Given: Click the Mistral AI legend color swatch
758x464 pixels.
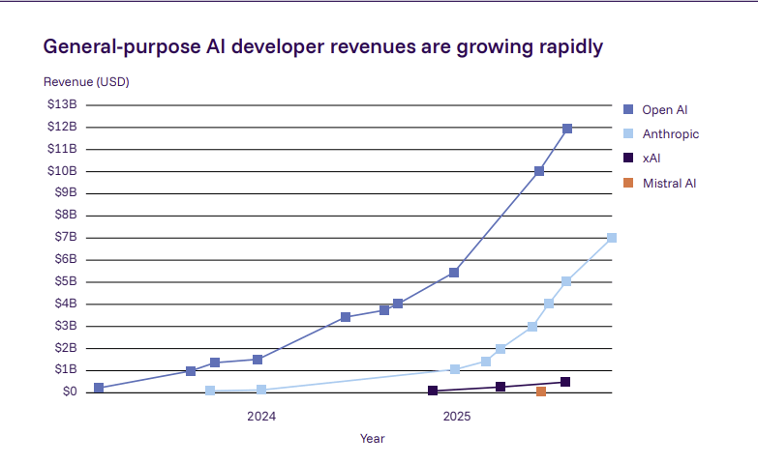Looking at the screenshot, I should tap(628, 183).
